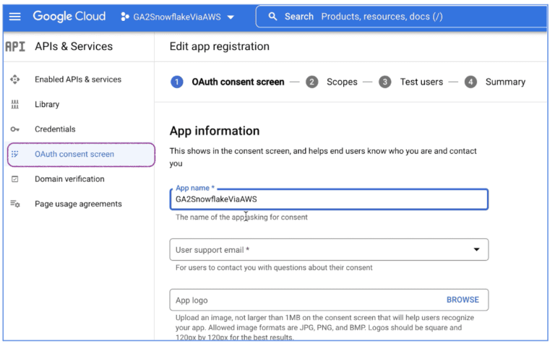This screenshot has height=346, width=555.
Task: Click the Credentials key icon
Action: point(15,129)
